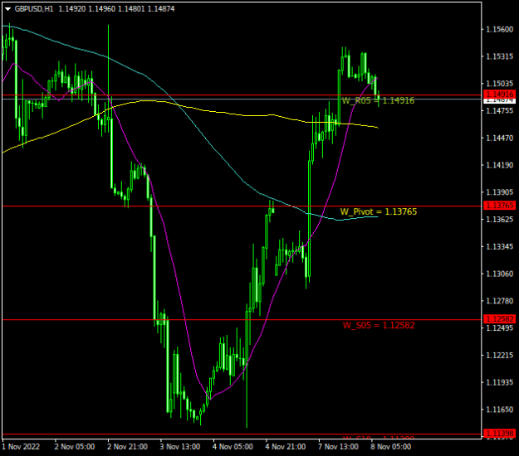This screenshot has height=456, width=519.
Task: Click the 1.15035 price axis label
Action: point(499,83)
